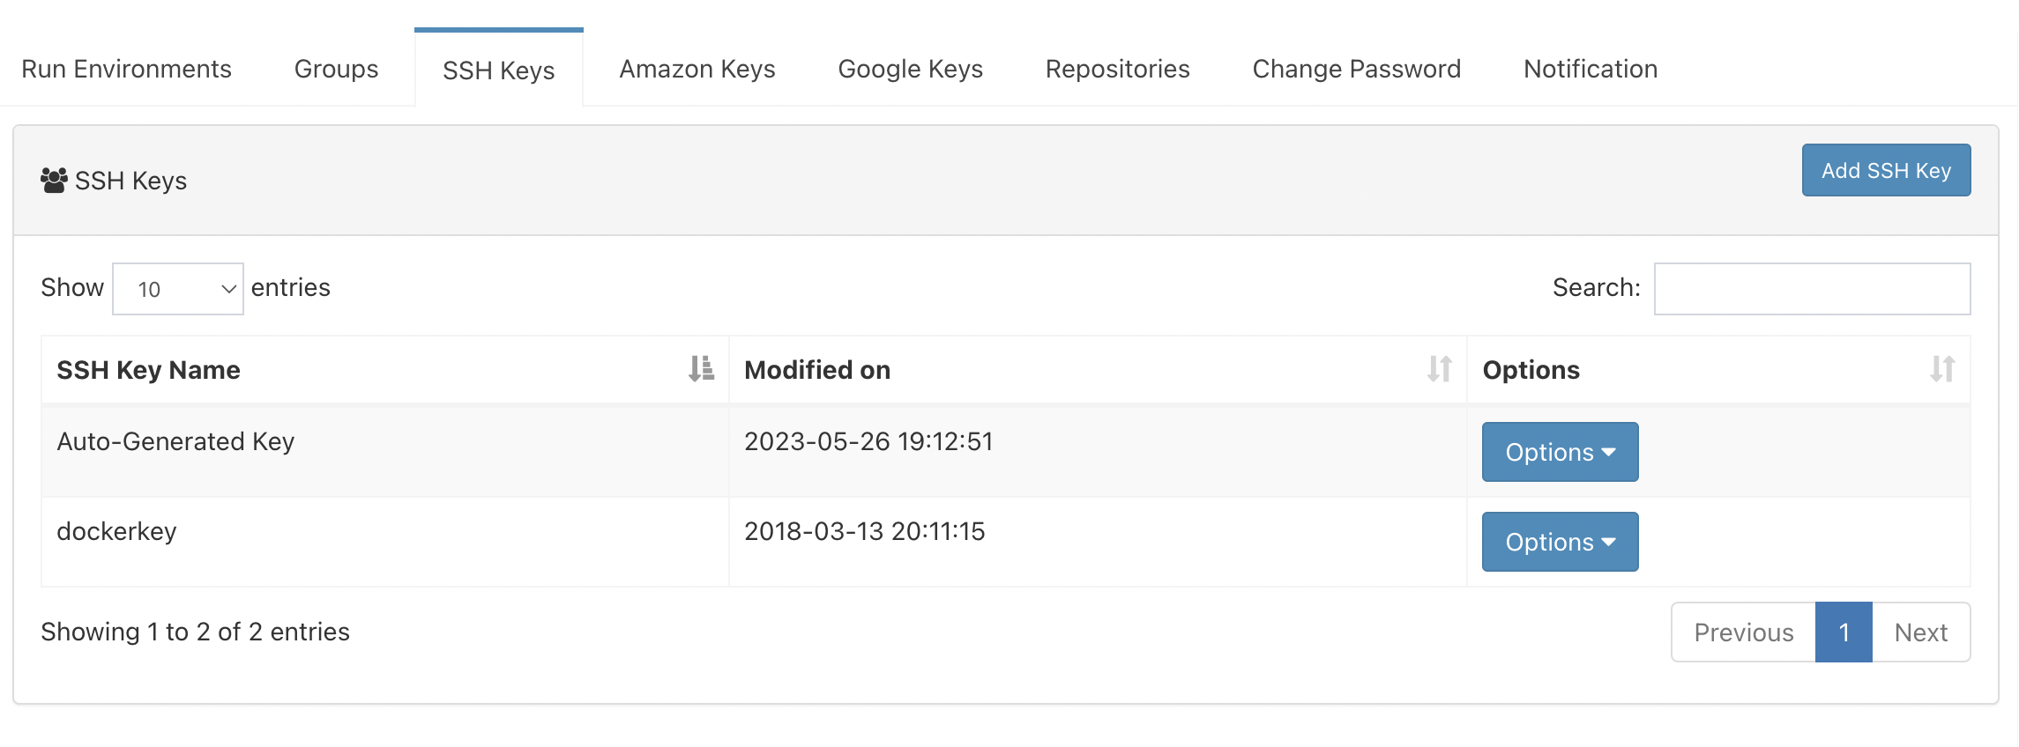Click the Next pagination button

[x=1921, y=632]
